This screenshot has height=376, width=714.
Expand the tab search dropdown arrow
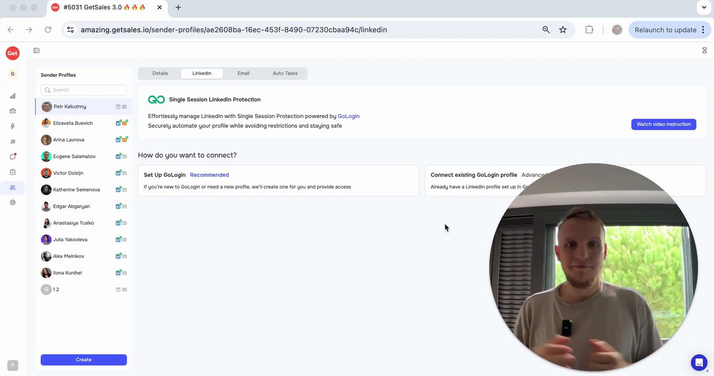point(704,7)
